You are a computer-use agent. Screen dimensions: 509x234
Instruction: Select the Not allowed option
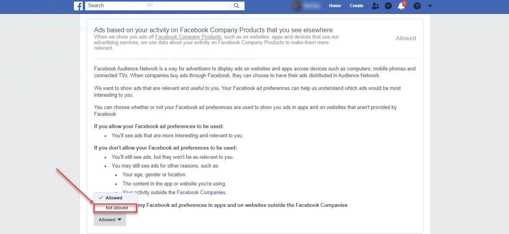pos(116,208)
